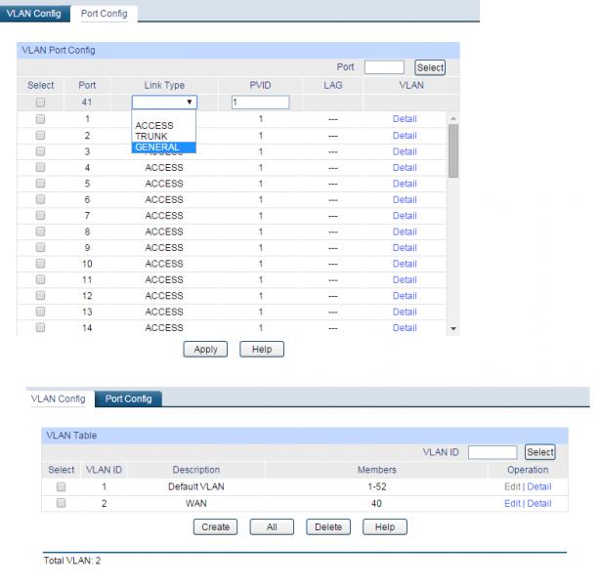Image resolution: width=599 pixels, height=586 pixels.
Task: Check the select-all box next to port 41
Action: click(x=40, y=103)
